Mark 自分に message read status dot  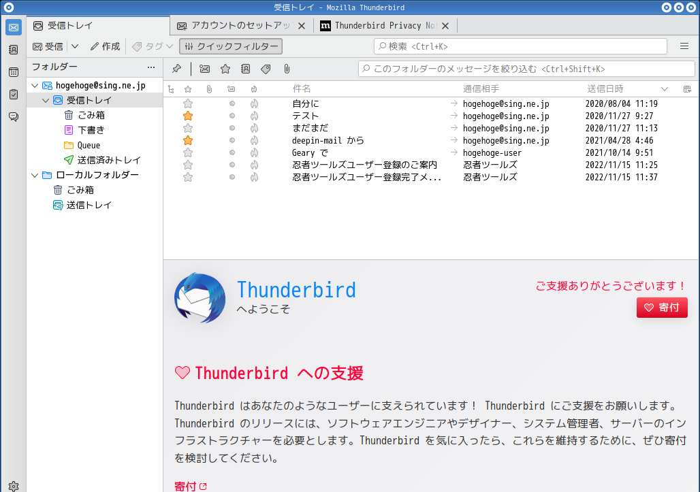(232, 104)
